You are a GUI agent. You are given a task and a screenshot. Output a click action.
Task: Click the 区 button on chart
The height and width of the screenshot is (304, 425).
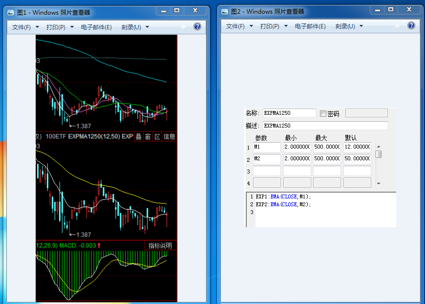tap(157, 137)
